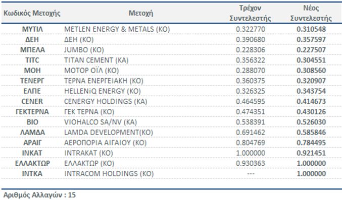Click INTRAKAT current coefficient 1.000000
Viewport: 342px width, 200px height.
(251, 153)
